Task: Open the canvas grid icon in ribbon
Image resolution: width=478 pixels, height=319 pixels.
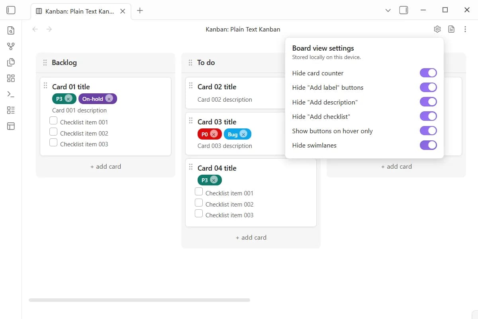Action: [x=11, y=78]
